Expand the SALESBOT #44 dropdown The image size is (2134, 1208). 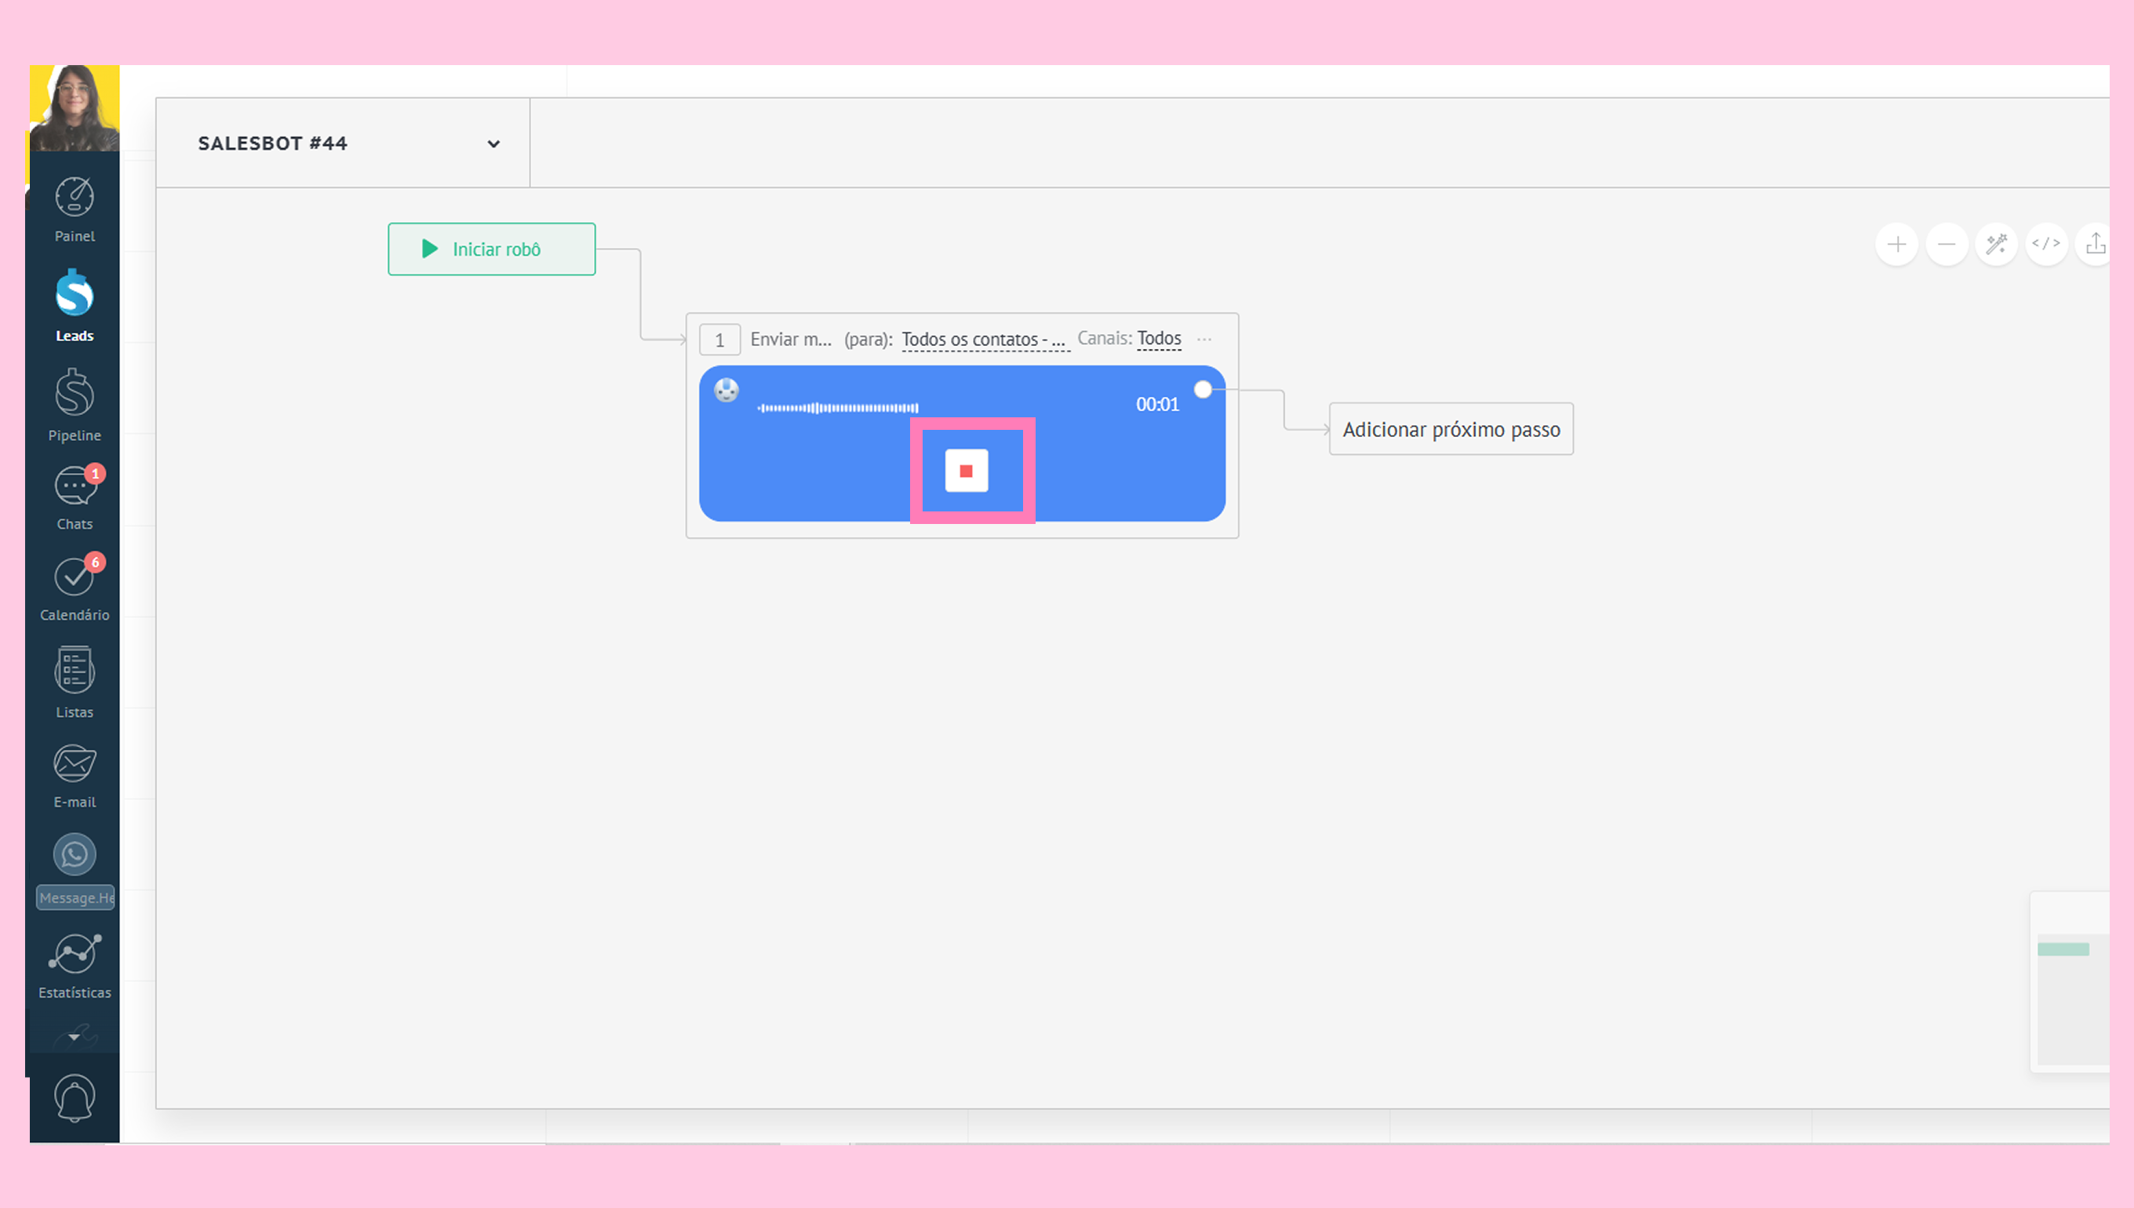[x=493, y=144]
